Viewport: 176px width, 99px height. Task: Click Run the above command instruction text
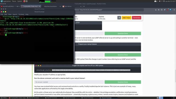tap(60, 78)
